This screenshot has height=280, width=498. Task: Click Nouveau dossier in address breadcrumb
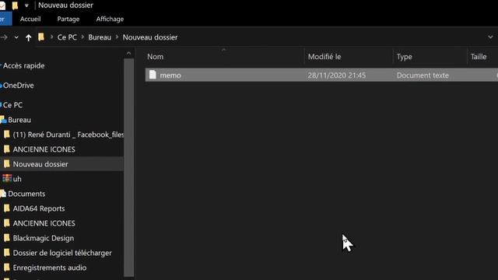150,37
